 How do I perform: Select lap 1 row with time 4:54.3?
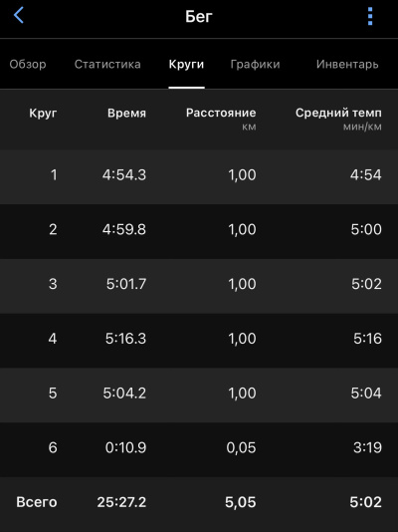coord(199,175)
